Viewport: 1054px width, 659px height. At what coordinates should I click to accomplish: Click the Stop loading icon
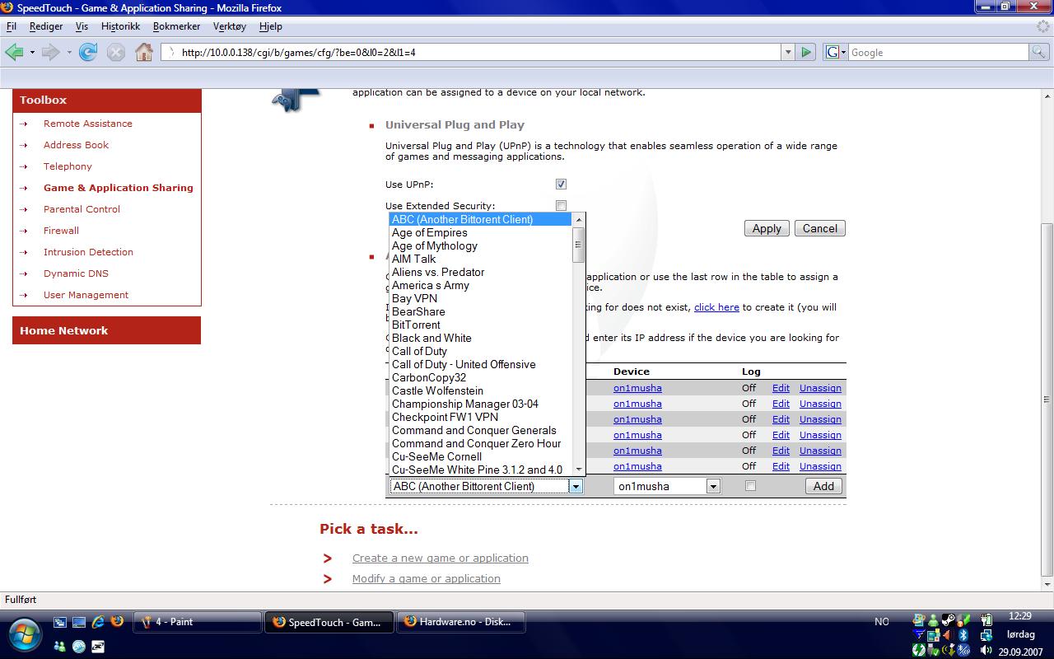(x=116, y=52)
